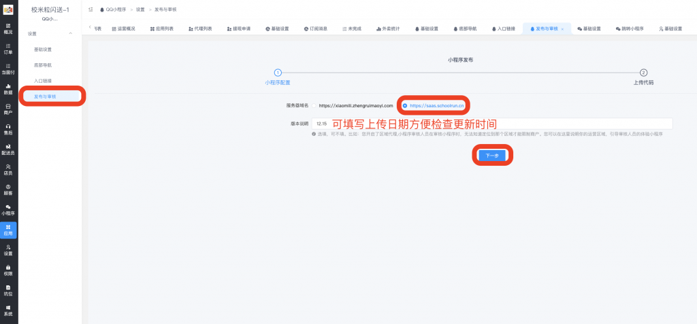Focus the 版本说明 input field
The width and height of the screenshot is (697, 324).
pos(492,124)
